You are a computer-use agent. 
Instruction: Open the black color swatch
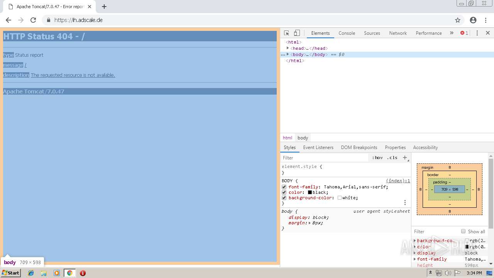pyautogui.click(x=310, y=192)
